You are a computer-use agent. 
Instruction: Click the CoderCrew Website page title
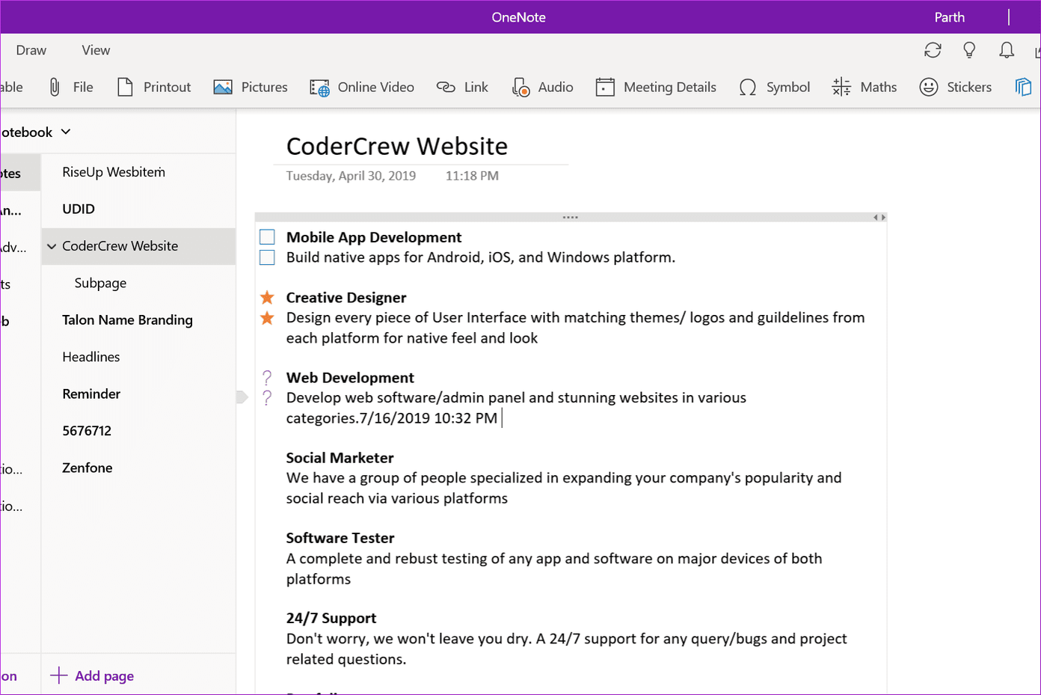click(397, 146)
